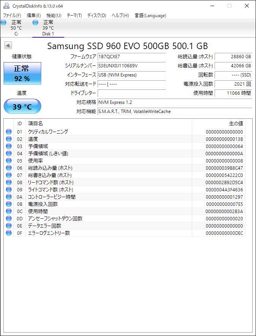Click the interface field USB (NVM Express)
The height and width of the screenshot is (336, 256).
pos(131,75)
